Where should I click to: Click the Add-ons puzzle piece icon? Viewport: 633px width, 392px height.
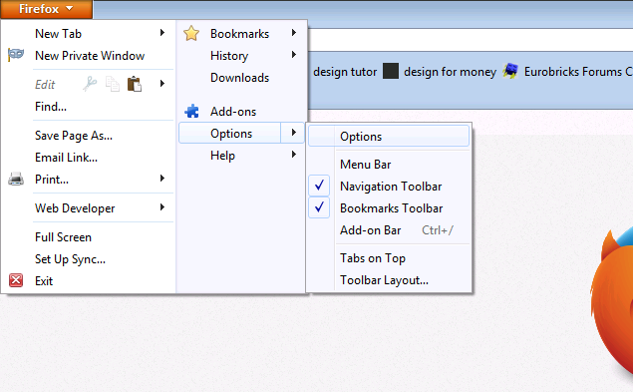tap(191, 111)
